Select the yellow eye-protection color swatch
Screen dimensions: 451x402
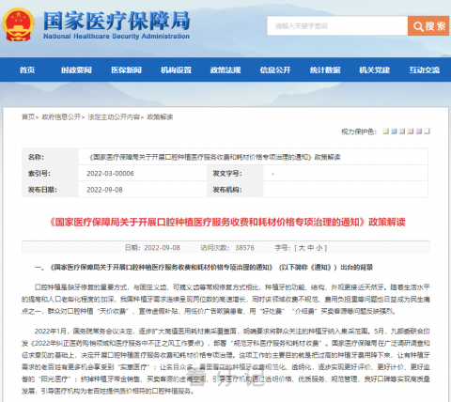pyautogui.click(x=385, y=131)
